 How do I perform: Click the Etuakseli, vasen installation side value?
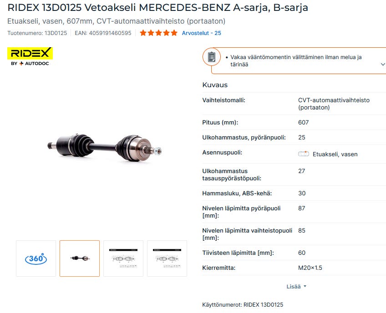[x=335, y=154]
